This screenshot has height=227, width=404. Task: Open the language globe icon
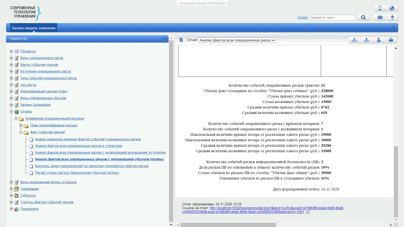click(x=392, y=8)
